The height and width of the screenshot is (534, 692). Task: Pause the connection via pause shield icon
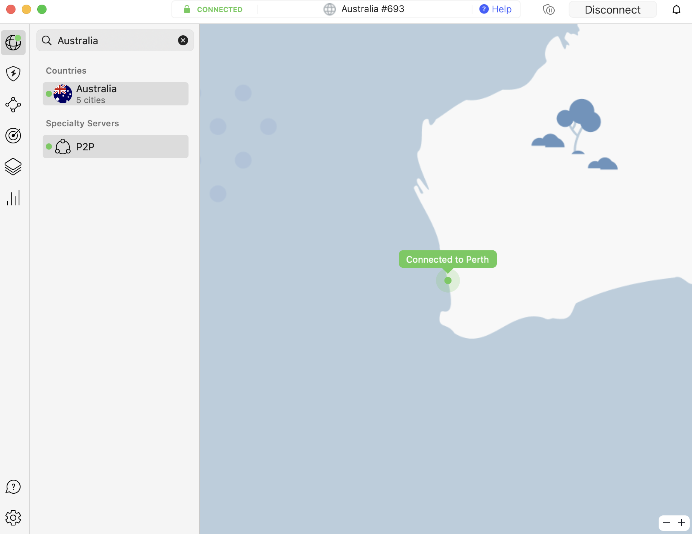click(x=549, y=9)
